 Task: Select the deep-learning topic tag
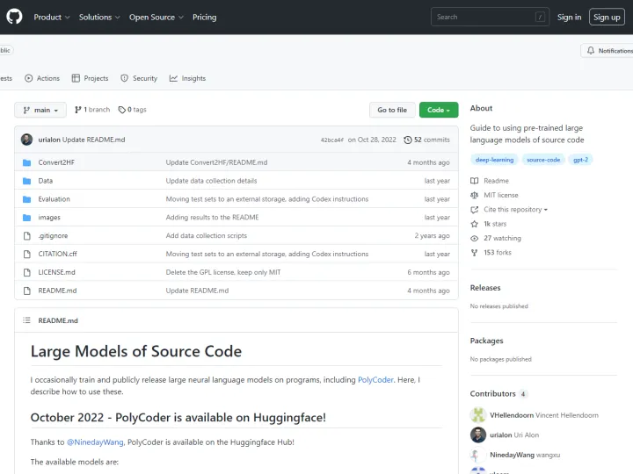click(x=494, y=160)
